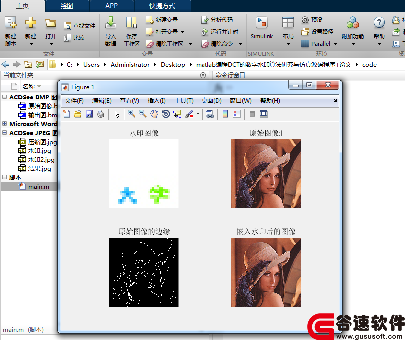Screen dimensions: 405x340
Task: Switch to the 快捷方式 tab
Action: click(x=162, y=6)
